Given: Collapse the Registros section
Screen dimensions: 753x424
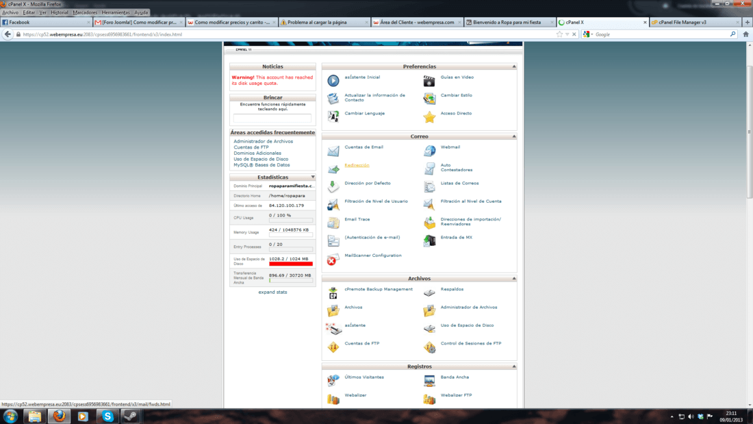Looking at the screenshot, I should coord(514,366).
